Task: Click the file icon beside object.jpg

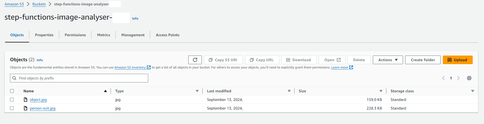Action: (x=26, y=100)
